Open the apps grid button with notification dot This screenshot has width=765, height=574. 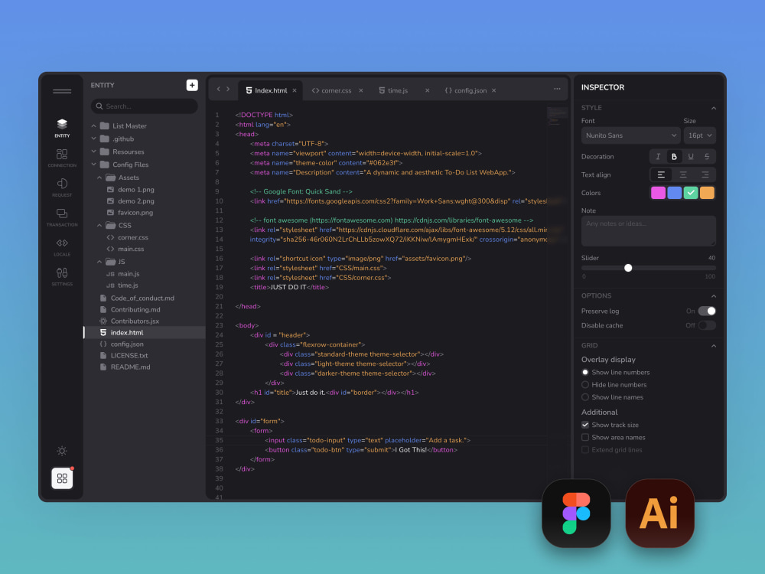click(62, 478)
